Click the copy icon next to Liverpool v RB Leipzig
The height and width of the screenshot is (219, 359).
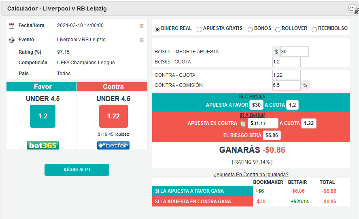tap(142, 40)
